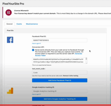This screenshot has height=106, width=111.
Task: Click the access token textarea scrollbar
Action: tap(86, 59)
